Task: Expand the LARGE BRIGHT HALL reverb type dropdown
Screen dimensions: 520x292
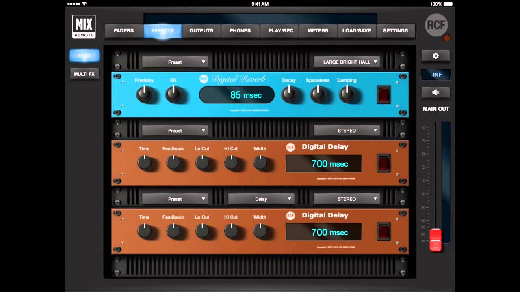Action: (347, 62)
